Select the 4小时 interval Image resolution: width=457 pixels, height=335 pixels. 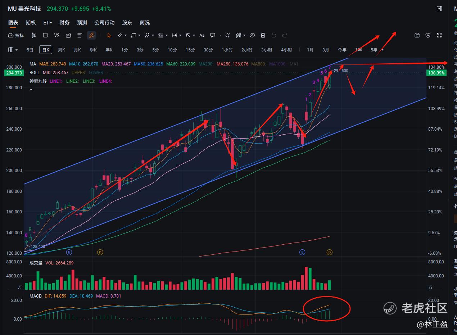[x=286, y=50]
